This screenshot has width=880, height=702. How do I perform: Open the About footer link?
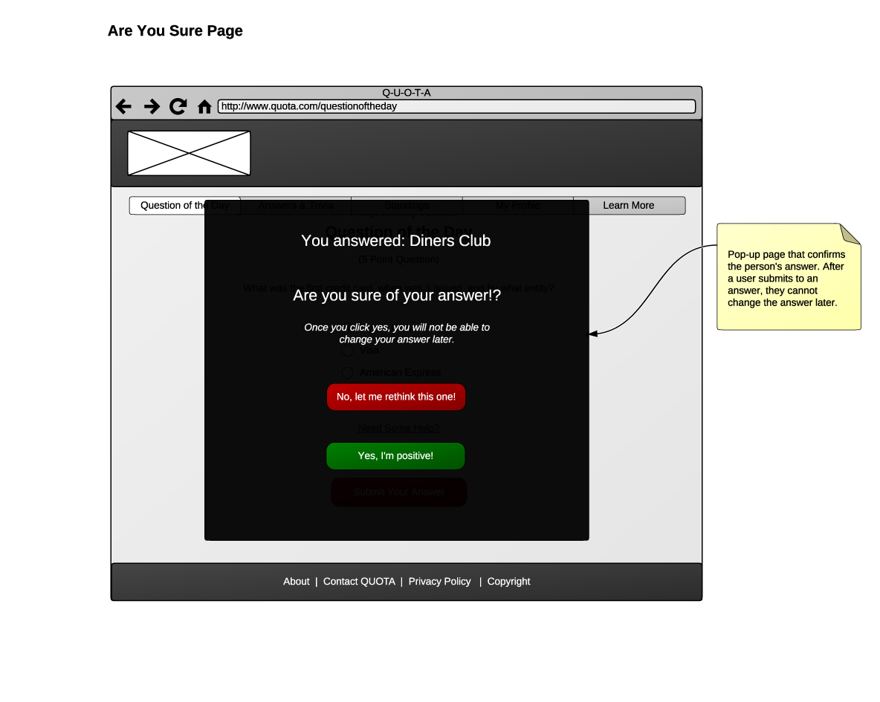[x=297, y=582]
